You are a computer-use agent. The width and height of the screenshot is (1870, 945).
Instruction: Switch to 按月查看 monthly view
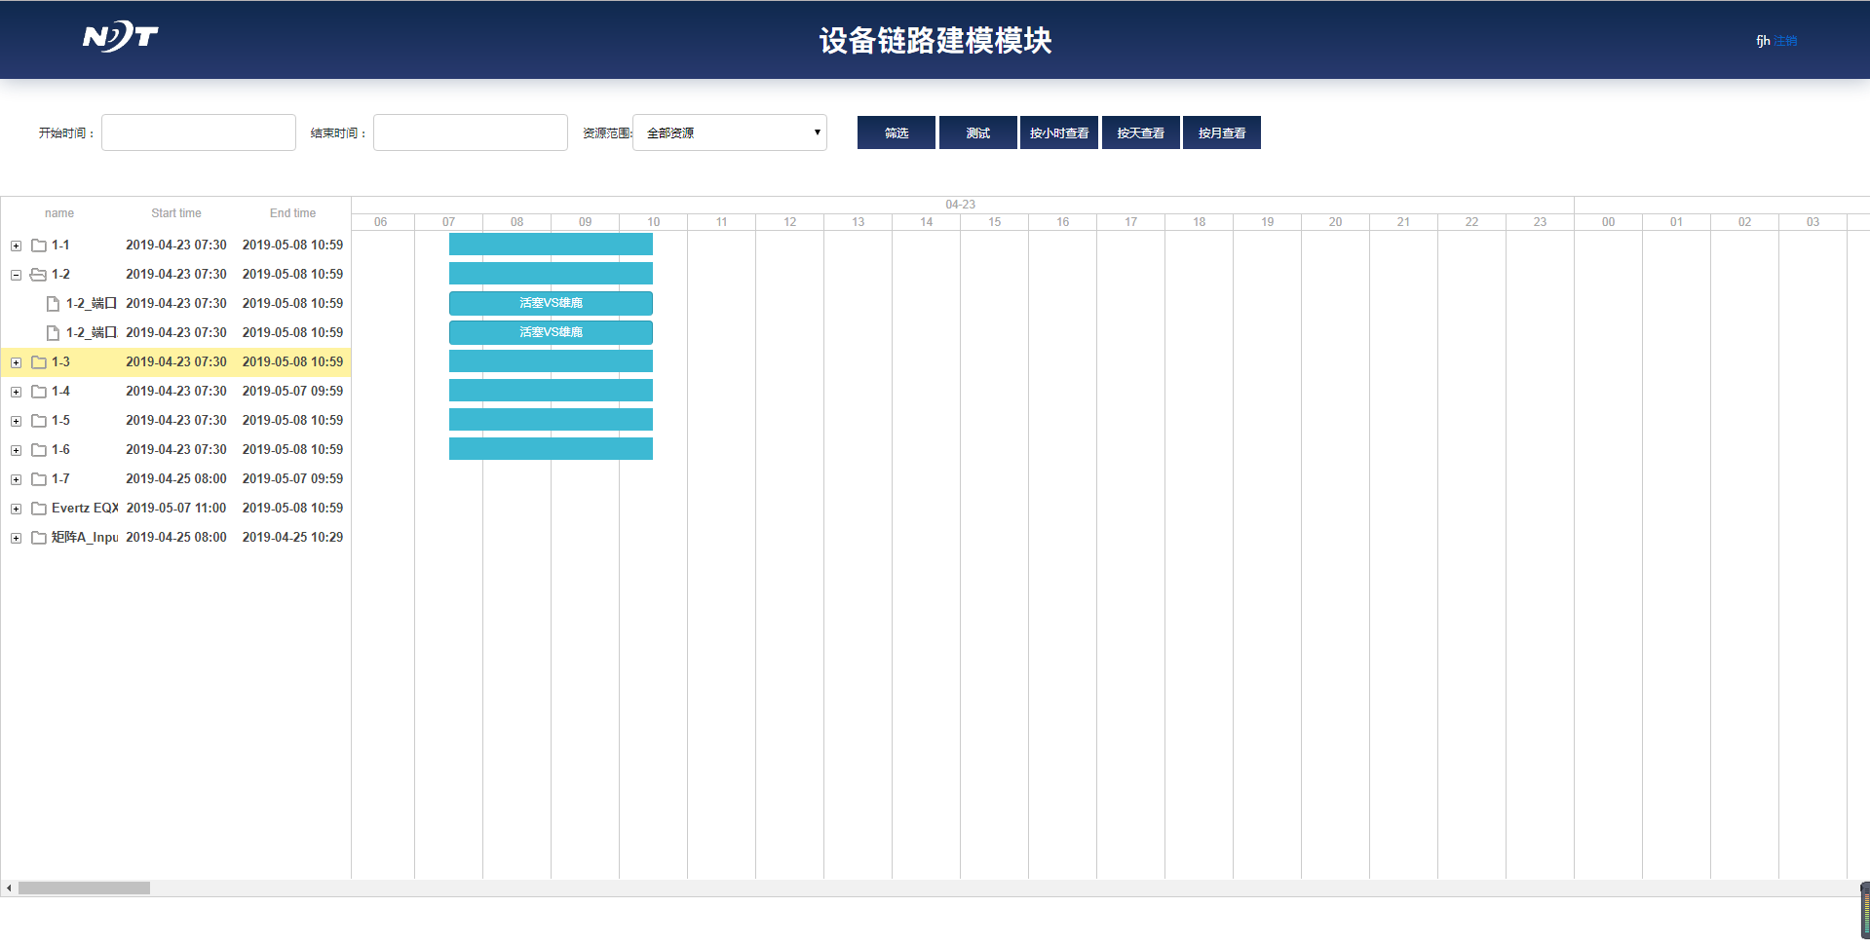click(1221, 132)
